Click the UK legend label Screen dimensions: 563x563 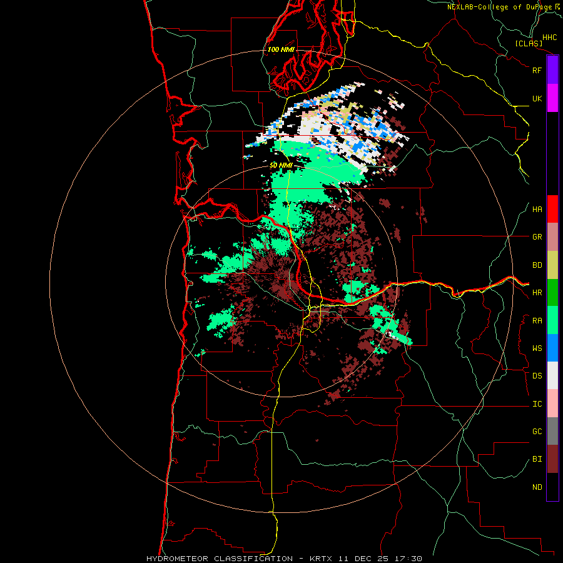(x=537, y=98)
